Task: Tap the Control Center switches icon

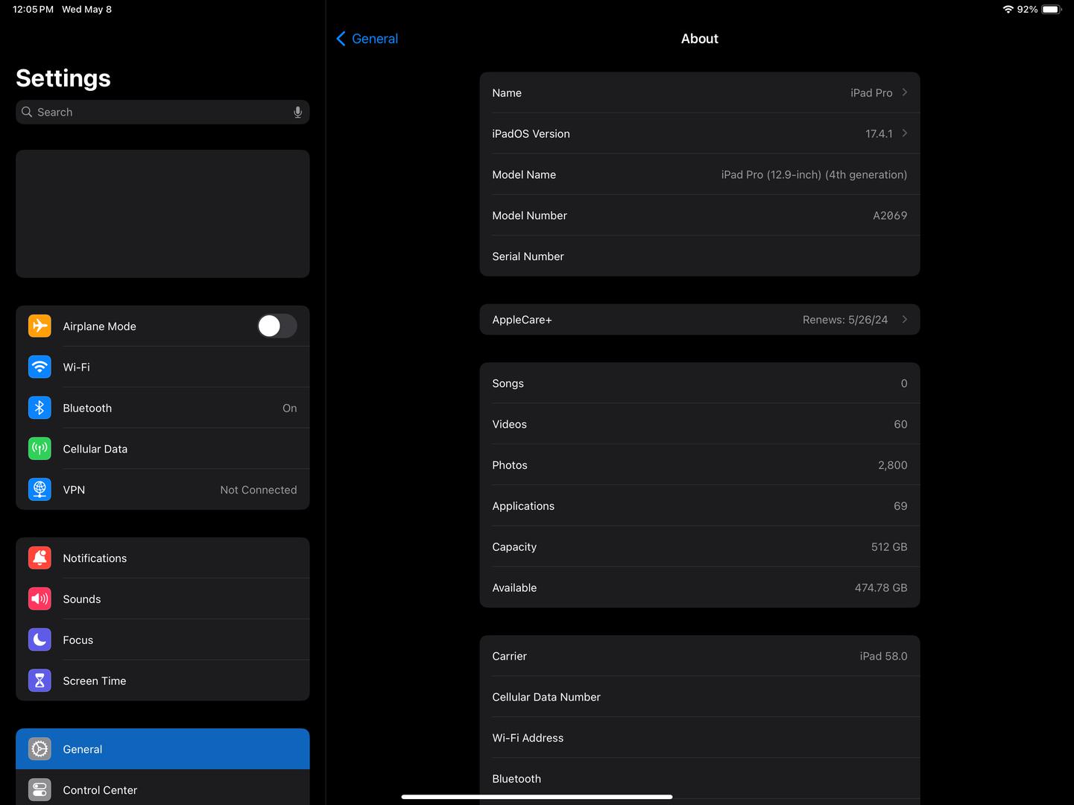Action: 40,790
